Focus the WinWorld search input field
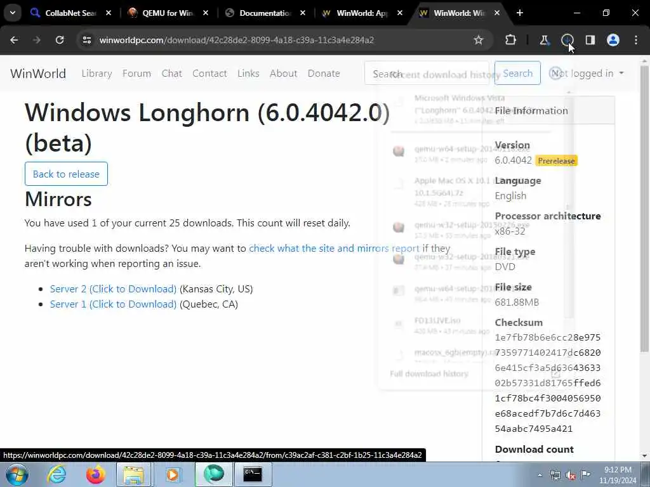This screenshot has width=650, height=487. tap(427, 74)
